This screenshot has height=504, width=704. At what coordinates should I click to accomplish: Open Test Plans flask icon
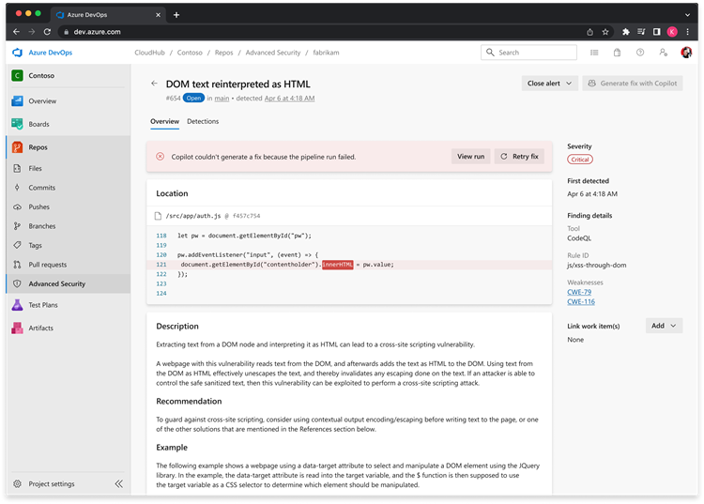(x=17, y=305)
